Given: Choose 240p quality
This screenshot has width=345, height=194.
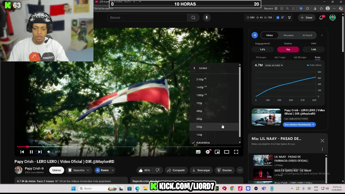Looking at the screenshot, I should [214, 127].
